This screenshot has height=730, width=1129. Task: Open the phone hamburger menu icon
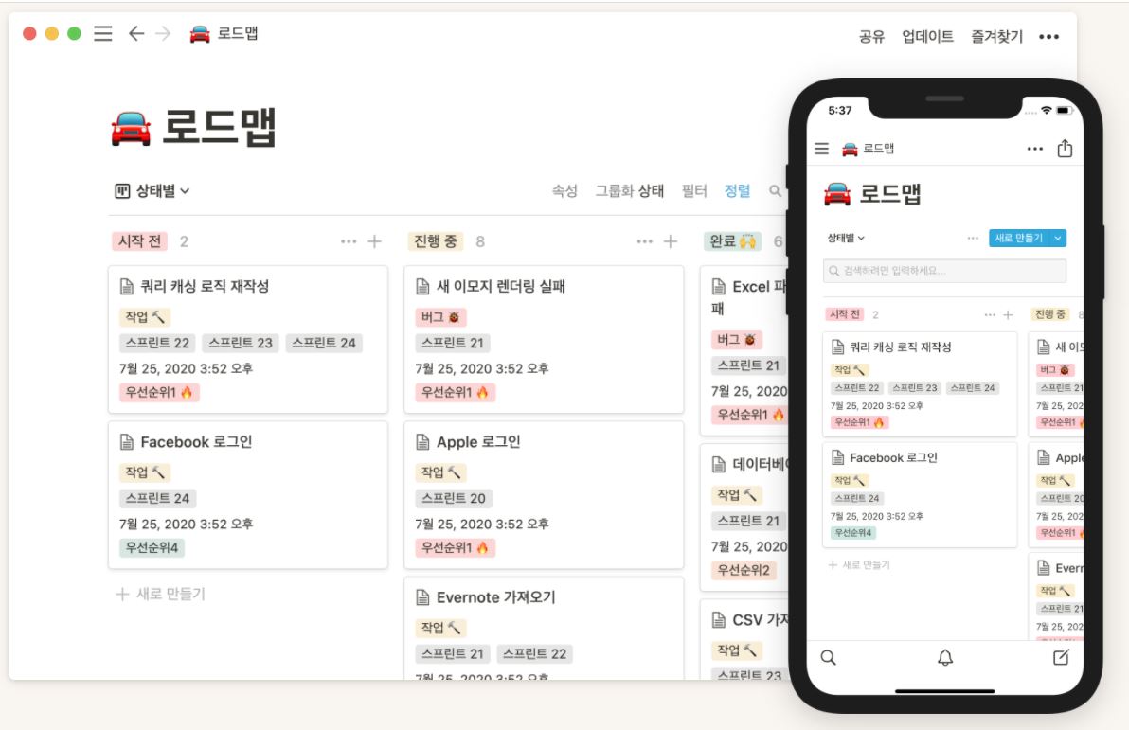(821, 149)
